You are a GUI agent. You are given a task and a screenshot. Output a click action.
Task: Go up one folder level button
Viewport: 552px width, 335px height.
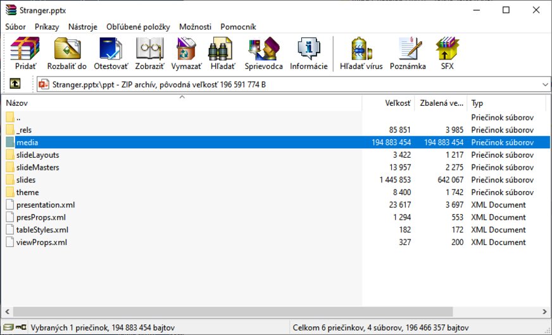pos(15,84)
